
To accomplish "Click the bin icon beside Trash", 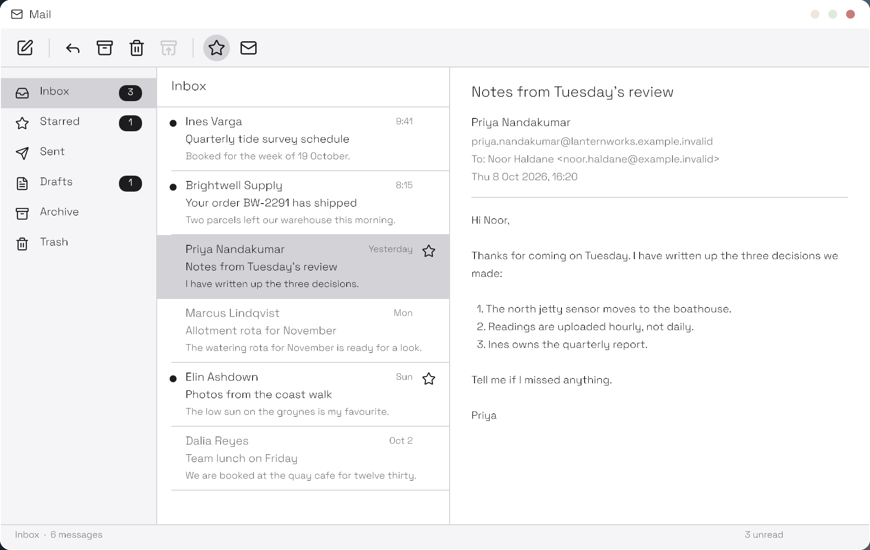I will (x=22, y=244).
